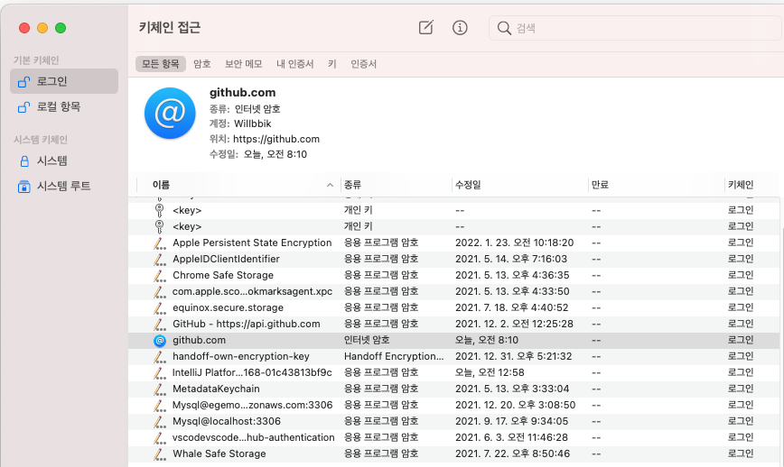Image resolution: width=784 pixels, height=467 pixels.
Task: Select 시스템 루트 keychain in sidebar
Action: [x=64, y=186]
